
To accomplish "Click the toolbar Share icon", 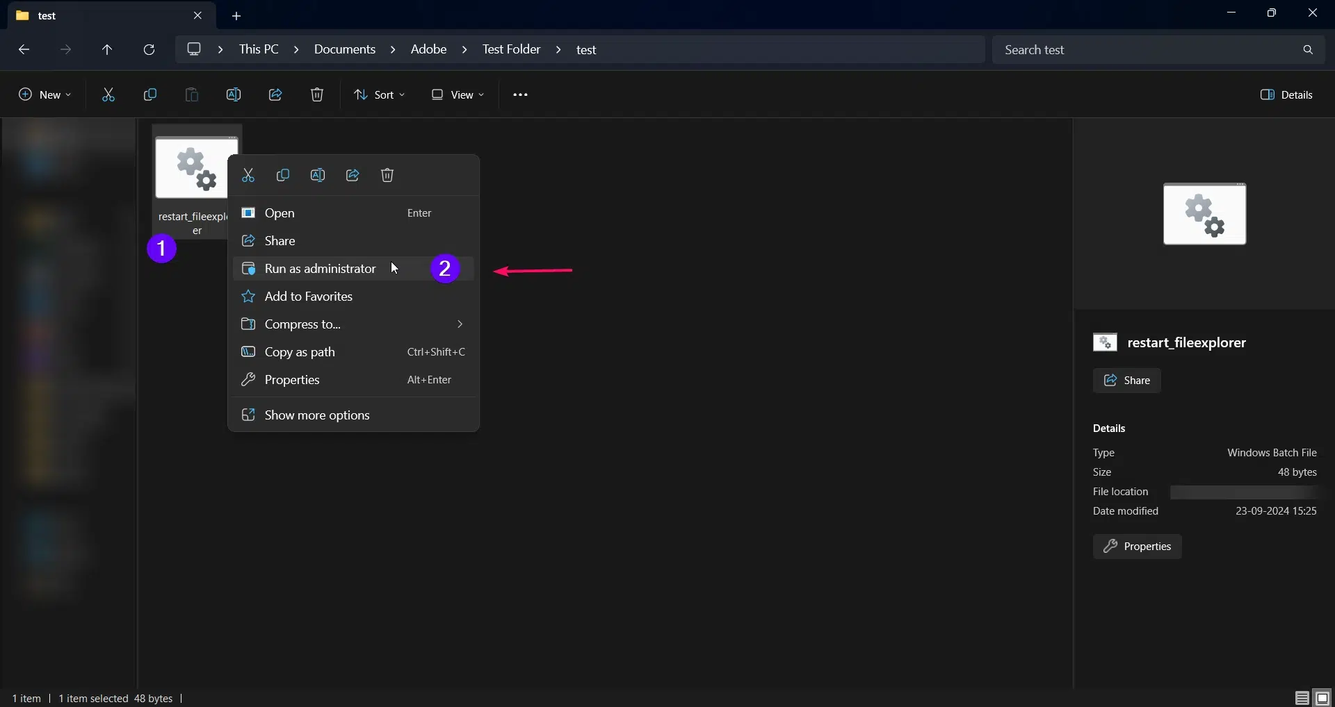I will (x=275, y=94).
